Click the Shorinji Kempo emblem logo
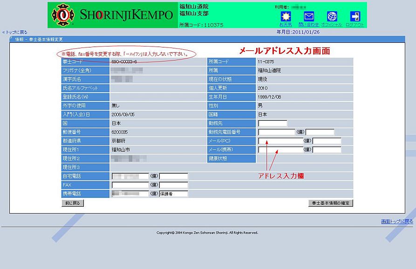 [60, 15]
